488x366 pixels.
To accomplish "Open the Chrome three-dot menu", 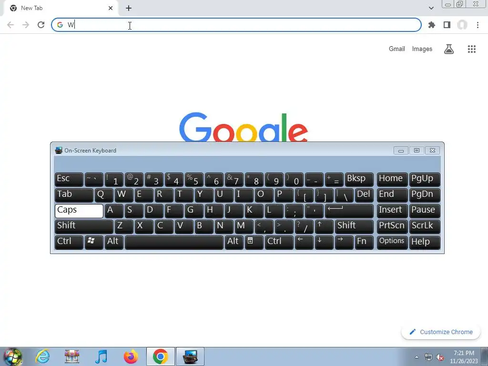I will [478, 25].
